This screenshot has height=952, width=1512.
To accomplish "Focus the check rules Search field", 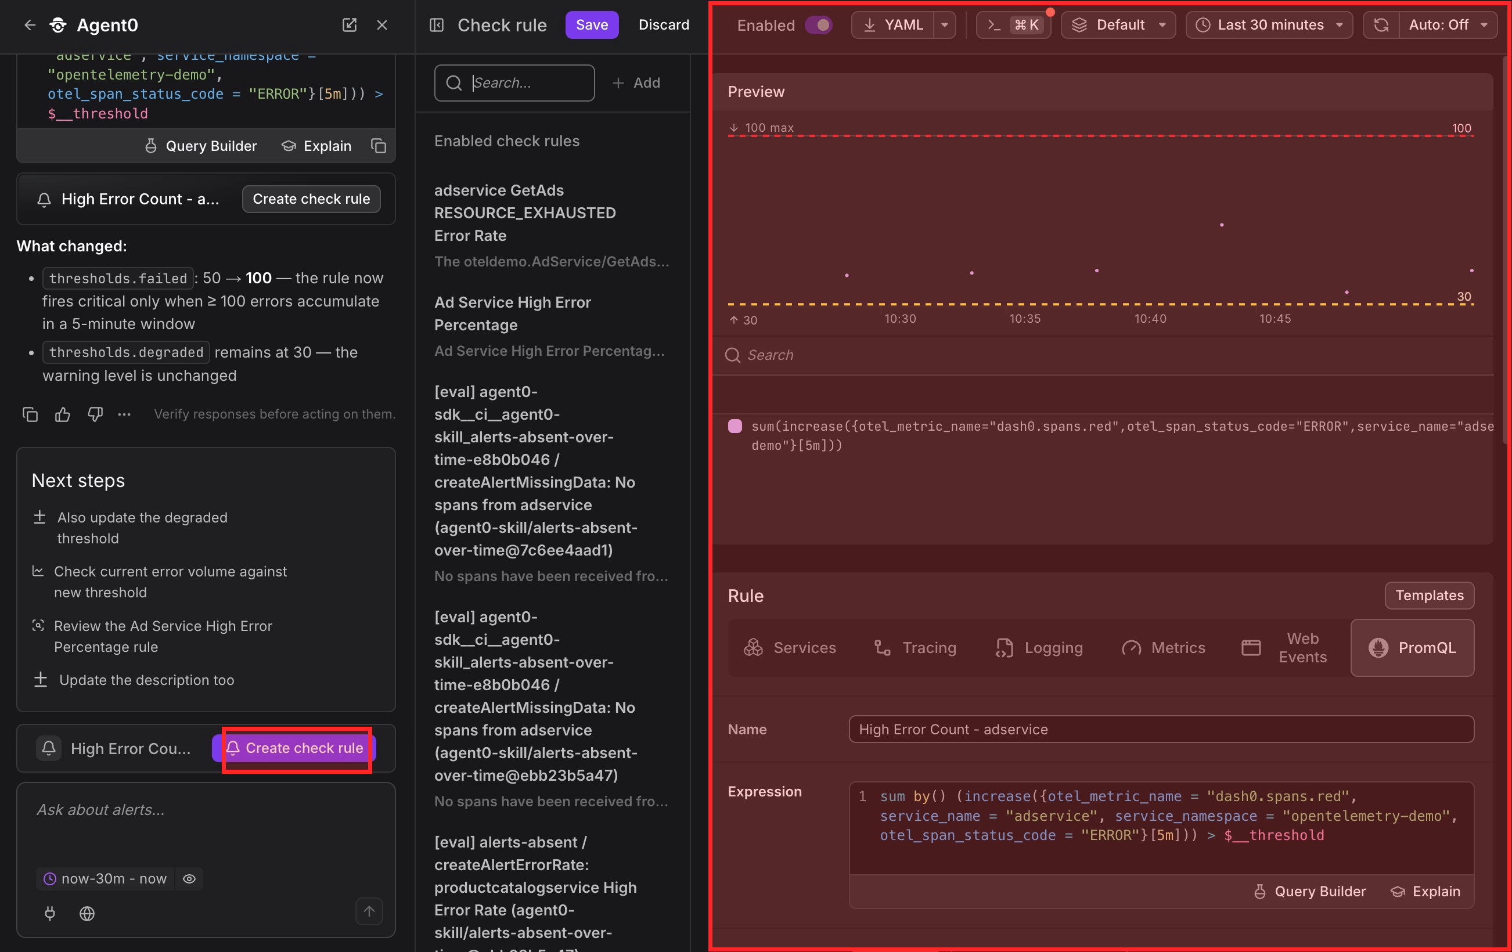I will (x=514, y=83).
